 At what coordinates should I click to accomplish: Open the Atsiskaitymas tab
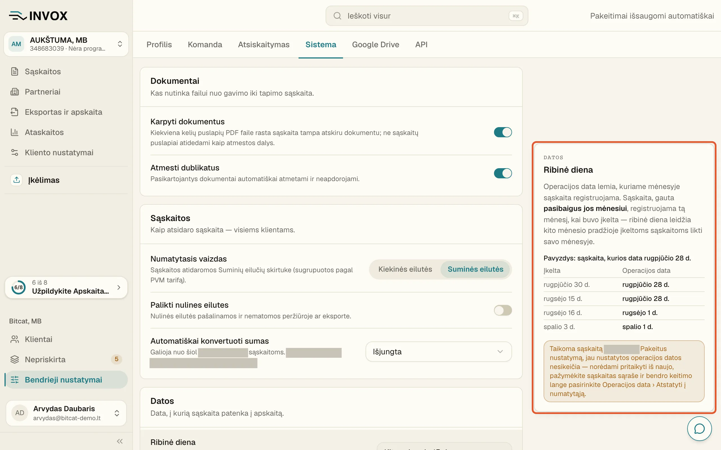click(263, 45)
